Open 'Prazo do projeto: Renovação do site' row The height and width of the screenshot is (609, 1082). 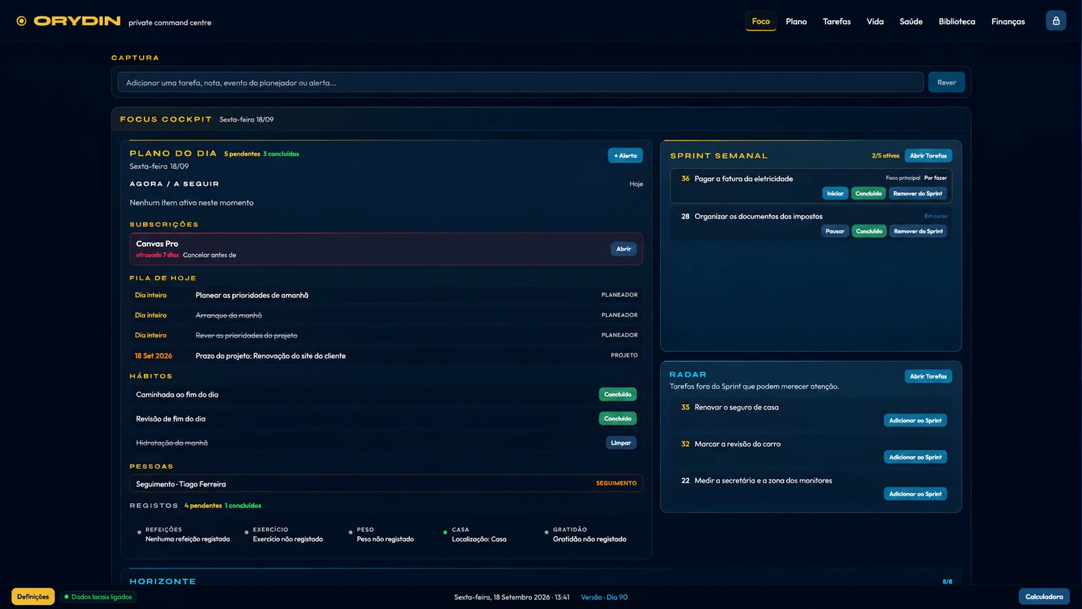pyautogui.click(x=386, y=355)
